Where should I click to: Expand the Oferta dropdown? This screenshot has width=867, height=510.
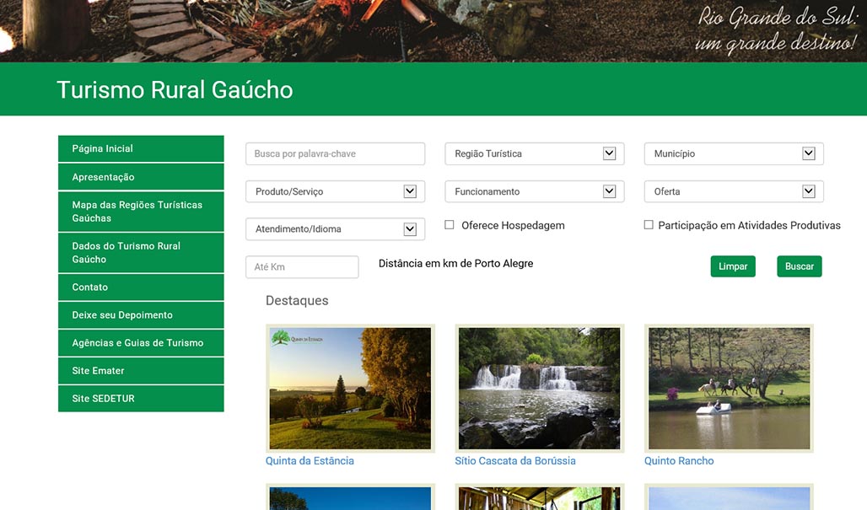734,191
